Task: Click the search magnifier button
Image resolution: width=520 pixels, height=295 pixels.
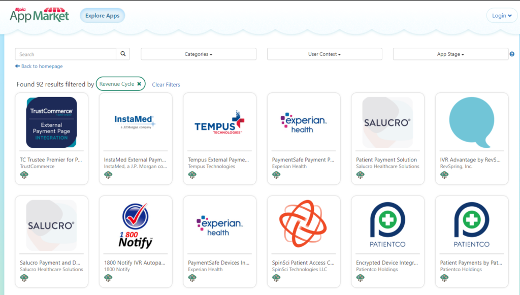Action: 123,54
